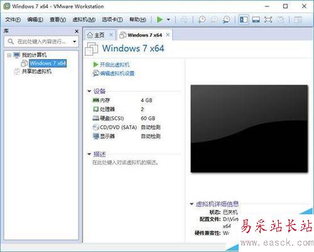Click the CD/DVD disc icon
This screenshot has width=314, height=252.
[95, 127]
